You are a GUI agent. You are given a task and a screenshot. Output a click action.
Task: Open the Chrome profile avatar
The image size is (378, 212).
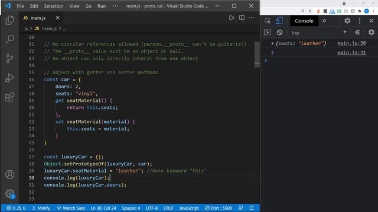[x=366, y=11]
